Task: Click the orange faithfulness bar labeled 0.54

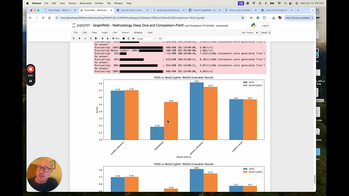Action: 171,121
